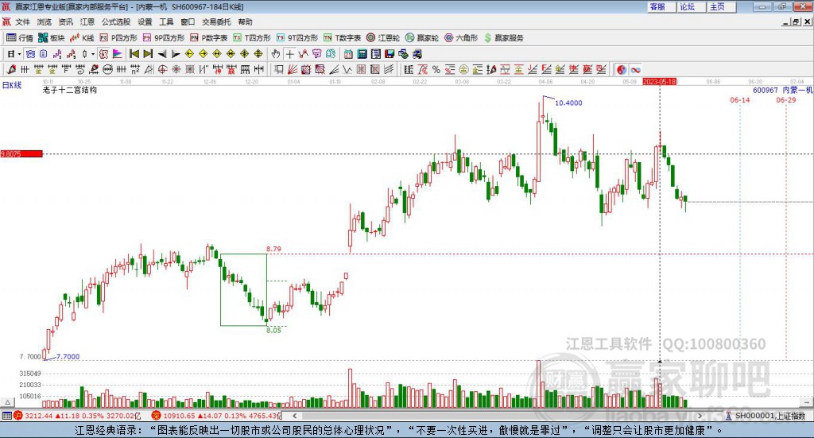
Task: Select the red pencil drawing tool
Action: 11,69
